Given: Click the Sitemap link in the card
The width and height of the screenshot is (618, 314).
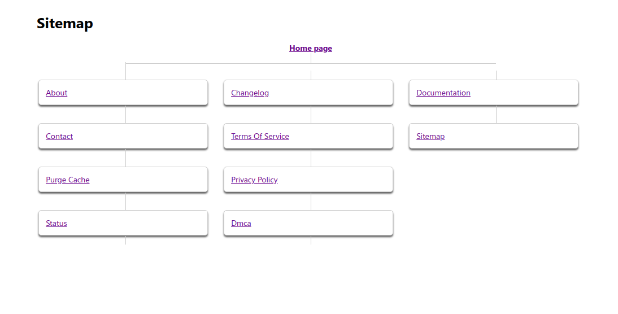Looking at the screenshot, I should (x=430, y=137).
